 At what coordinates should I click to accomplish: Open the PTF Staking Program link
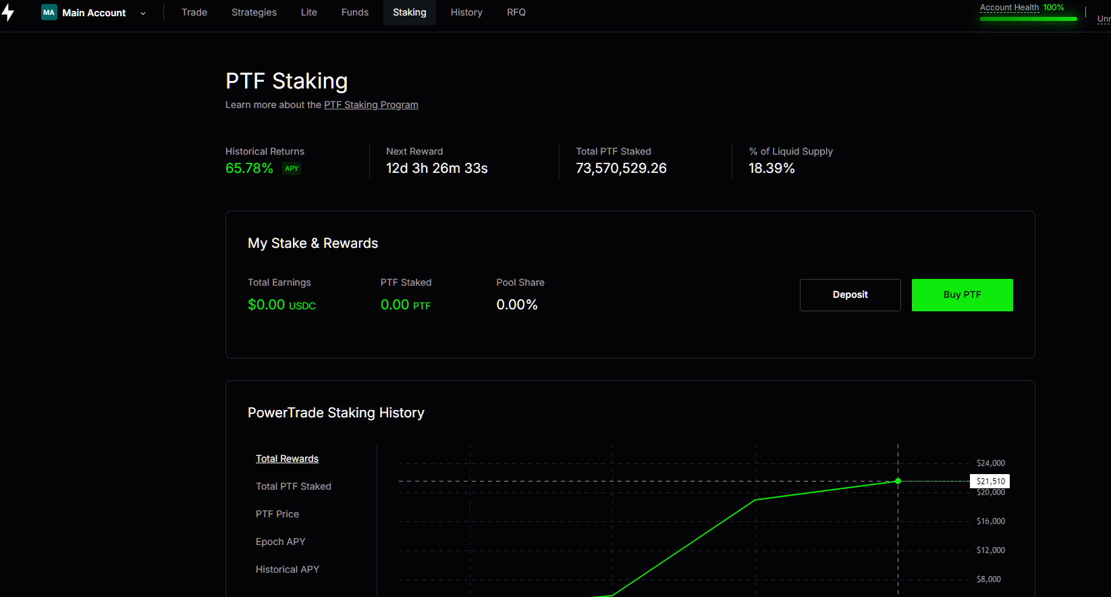tap(371, 105)
